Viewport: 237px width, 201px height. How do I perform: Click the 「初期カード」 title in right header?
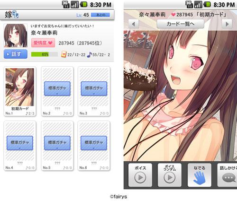point(212,15)
